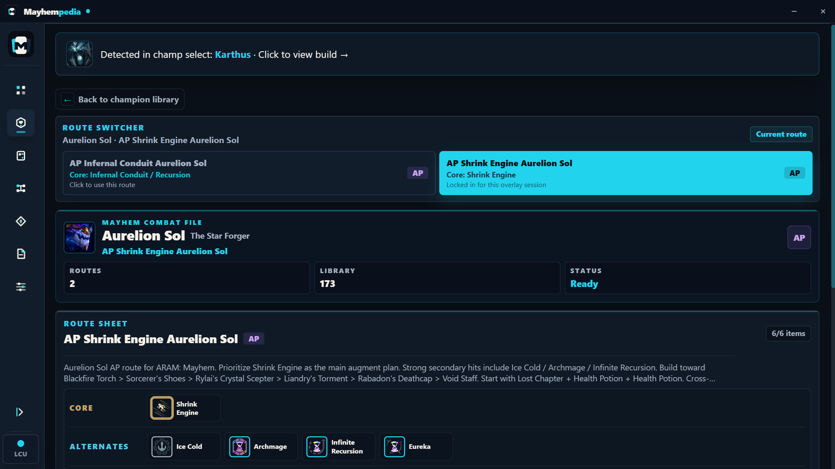This screenshot has height=469, width=835.
Task: Select the Infinite Recursion alternate augment
Action: pyautogui.click(x=338, y=446)
